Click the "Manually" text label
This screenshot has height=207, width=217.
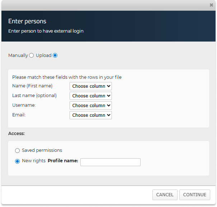click(x=18, y=56)
